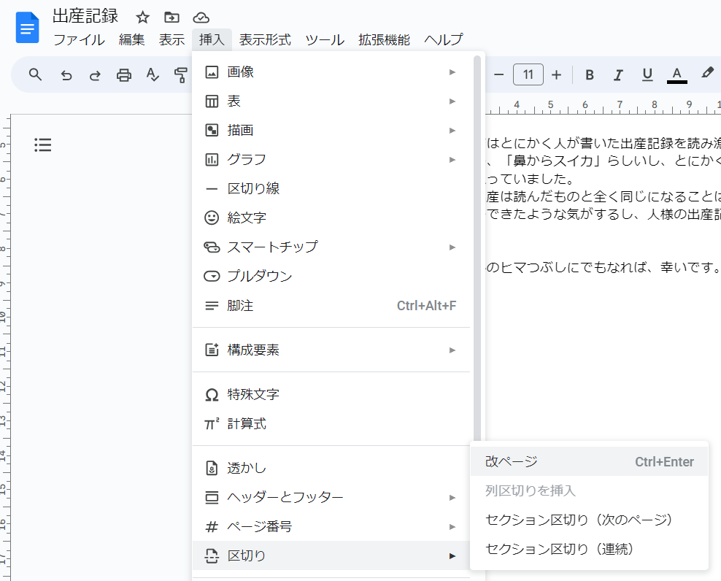Screen dimensions: 721x581
Task: Undo the last action
Action: pyautogui.click(x=66, y=74)
